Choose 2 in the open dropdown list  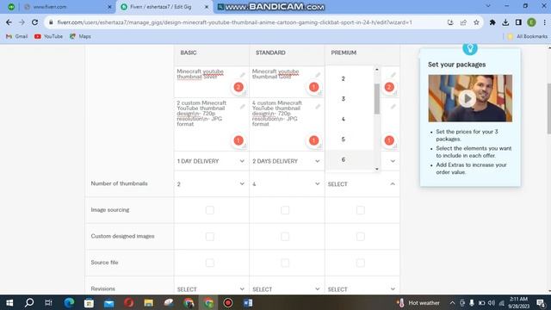click(x=350, y=78)
